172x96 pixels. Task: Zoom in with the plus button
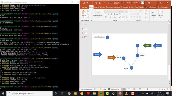pyautogui.click(x=159, y=89)
